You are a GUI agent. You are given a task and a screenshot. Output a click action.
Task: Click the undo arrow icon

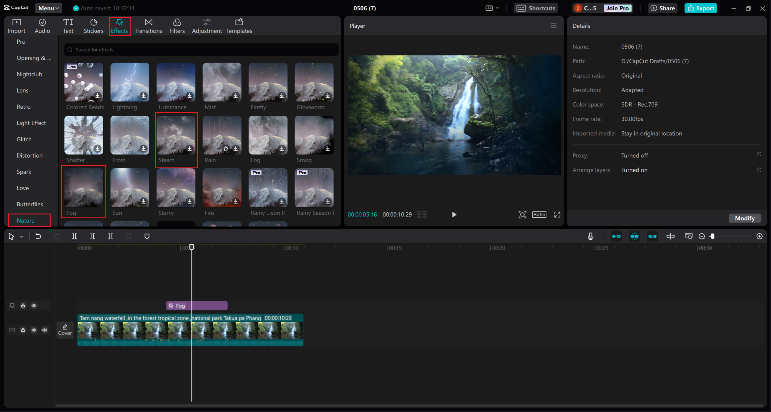click(38, 236)
